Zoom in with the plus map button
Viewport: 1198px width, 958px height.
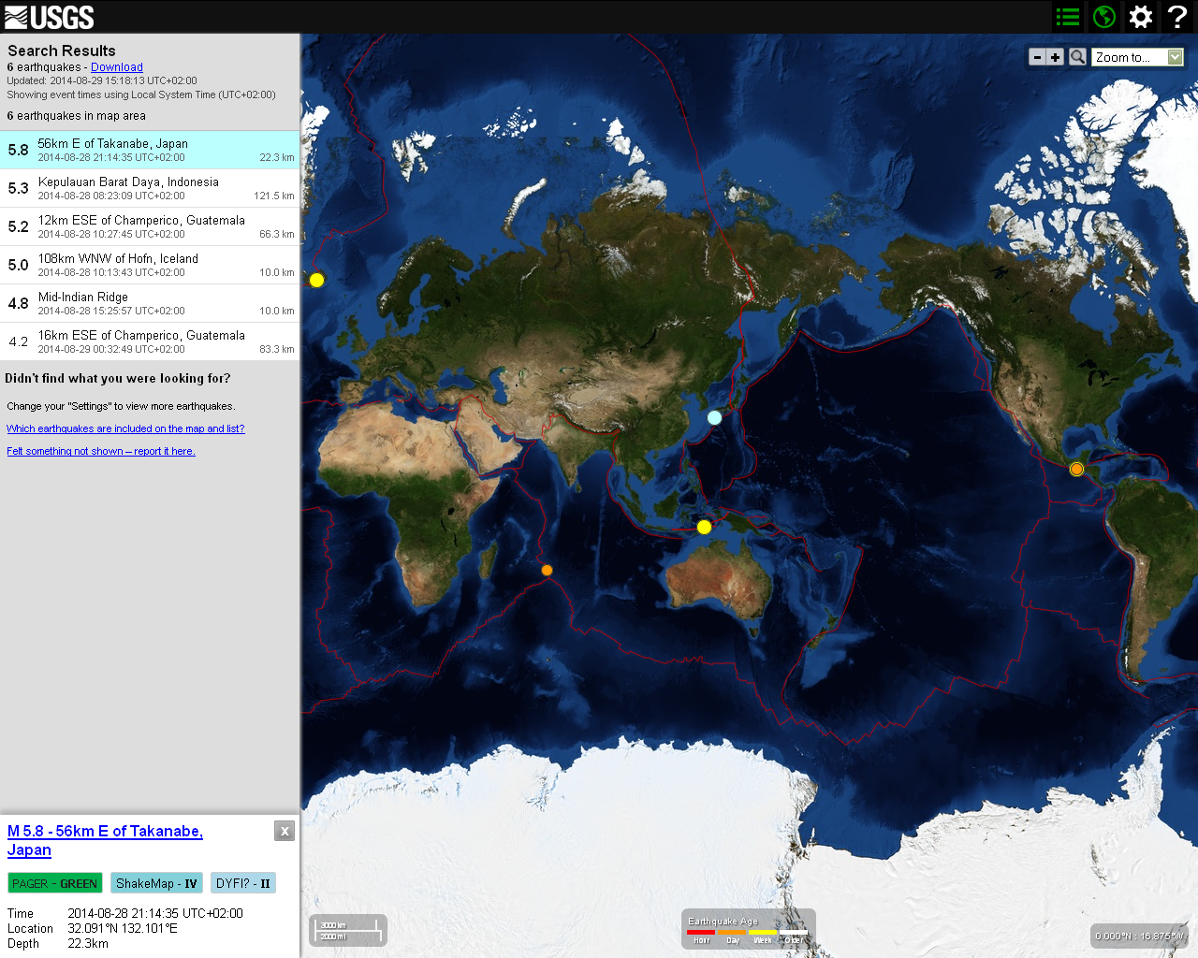click(1055, 57)
